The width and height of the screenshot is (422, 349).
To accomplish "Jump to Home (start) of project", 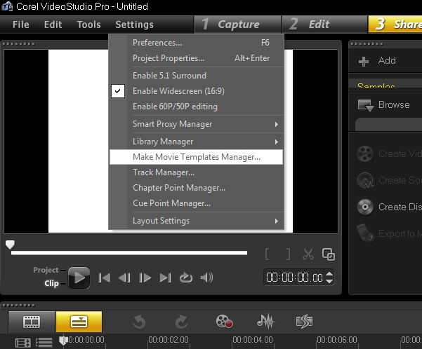I will tap(104, 278).
